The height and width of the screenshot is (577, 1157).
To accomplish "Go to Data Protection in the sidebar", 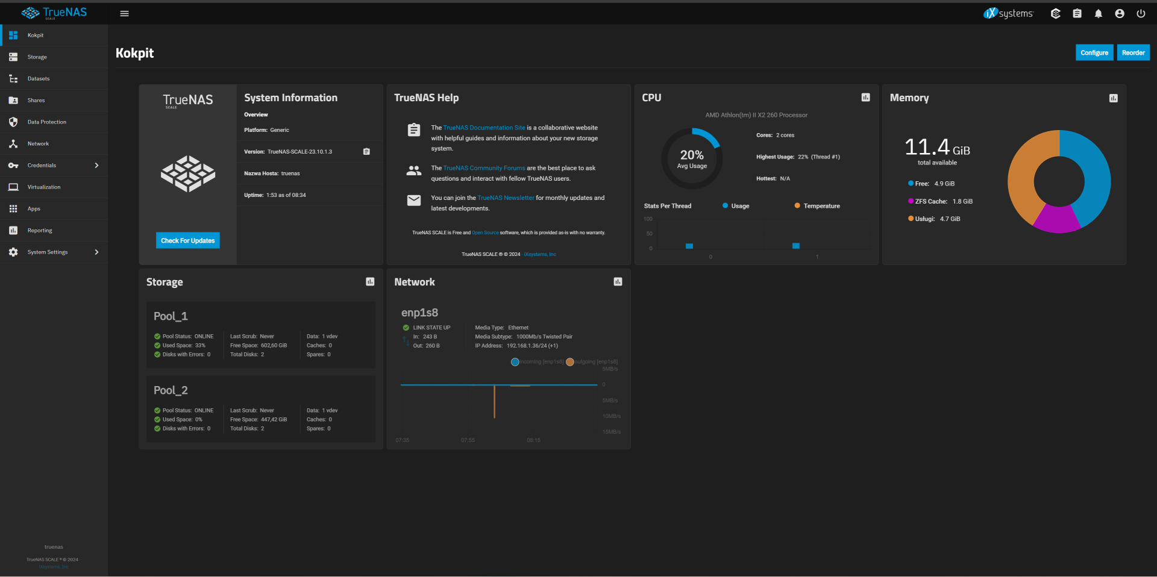I will pyautogui.click(x=46, y=122).
